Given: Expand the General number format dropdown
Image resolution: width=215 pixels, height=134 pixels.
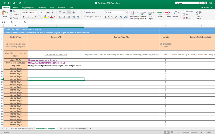Looking at the screenshot, I should coord(126,12).
